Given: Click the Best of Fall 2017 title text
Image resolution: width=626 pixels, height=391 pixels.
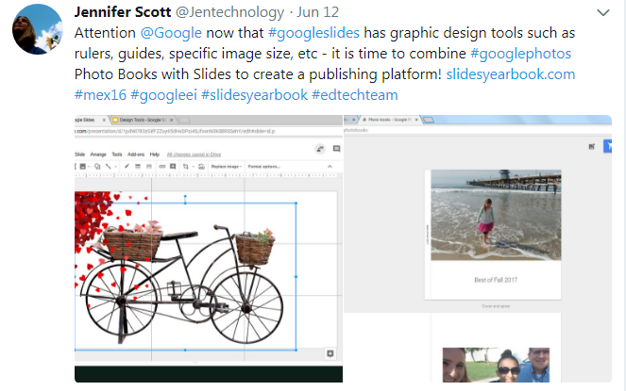Looking at the screenshot, I should (496, 280).
